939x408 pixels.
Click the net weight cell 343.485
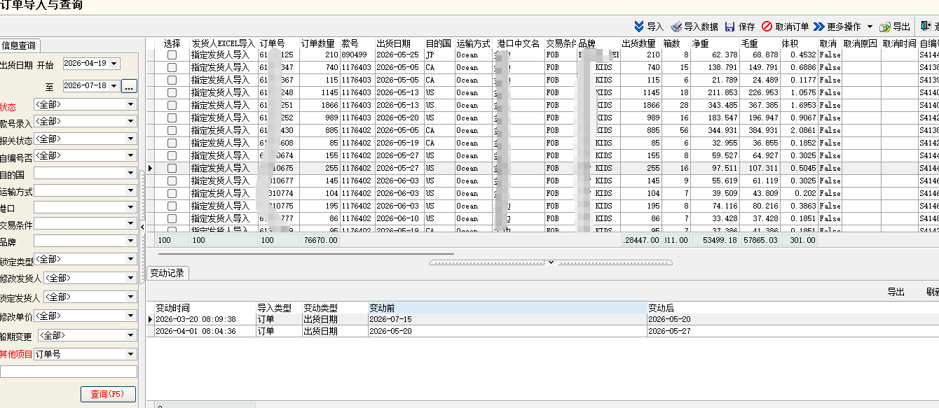point(715,105)
